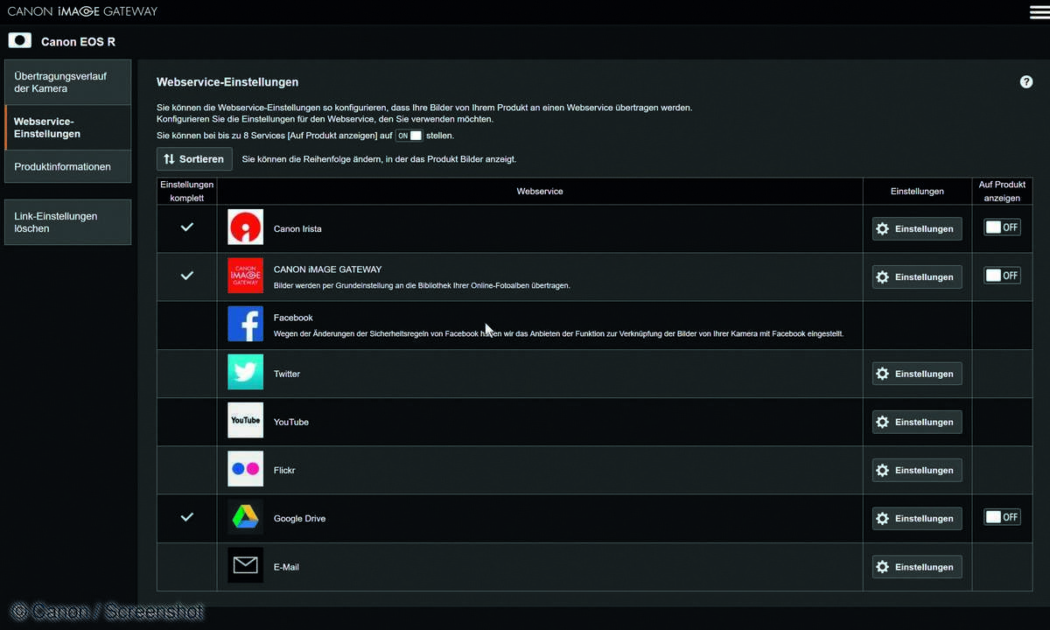Click the Facebook discontinued notice text
Screen dimensions: 1050x630
pyautogui.click(x=558, y=333)
